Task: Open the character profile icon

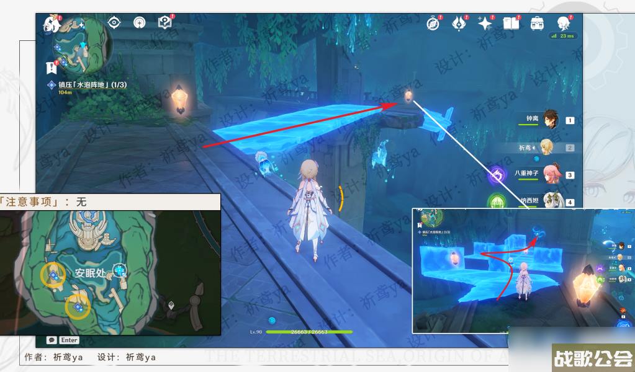Action: [x=564, y=24]
